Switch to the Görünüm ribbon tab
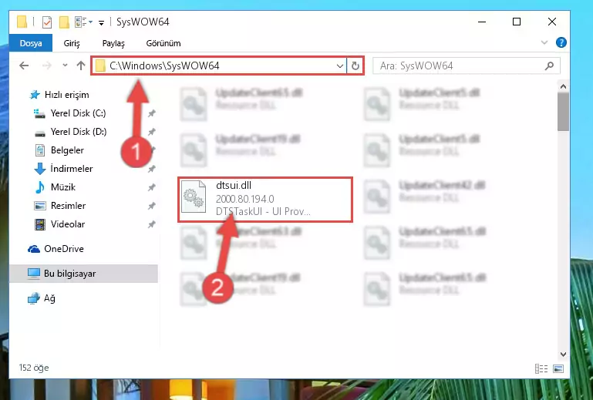Image resolution: width=593 pixels, height=400 pixels. 163,43
